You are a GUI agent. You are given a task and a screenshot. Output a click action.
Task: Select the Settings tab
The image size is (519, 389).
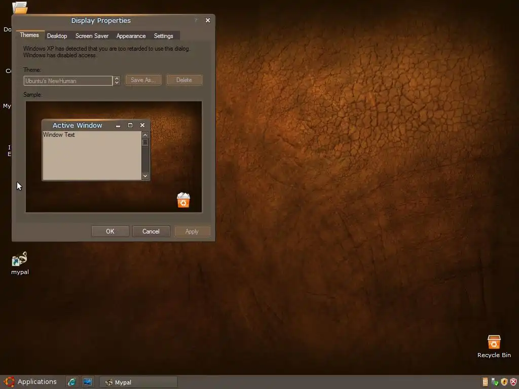coord(164,36)
